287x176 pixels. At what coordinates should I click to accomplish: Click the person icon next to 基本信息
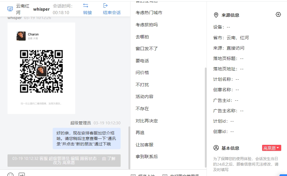coord(216,148)
